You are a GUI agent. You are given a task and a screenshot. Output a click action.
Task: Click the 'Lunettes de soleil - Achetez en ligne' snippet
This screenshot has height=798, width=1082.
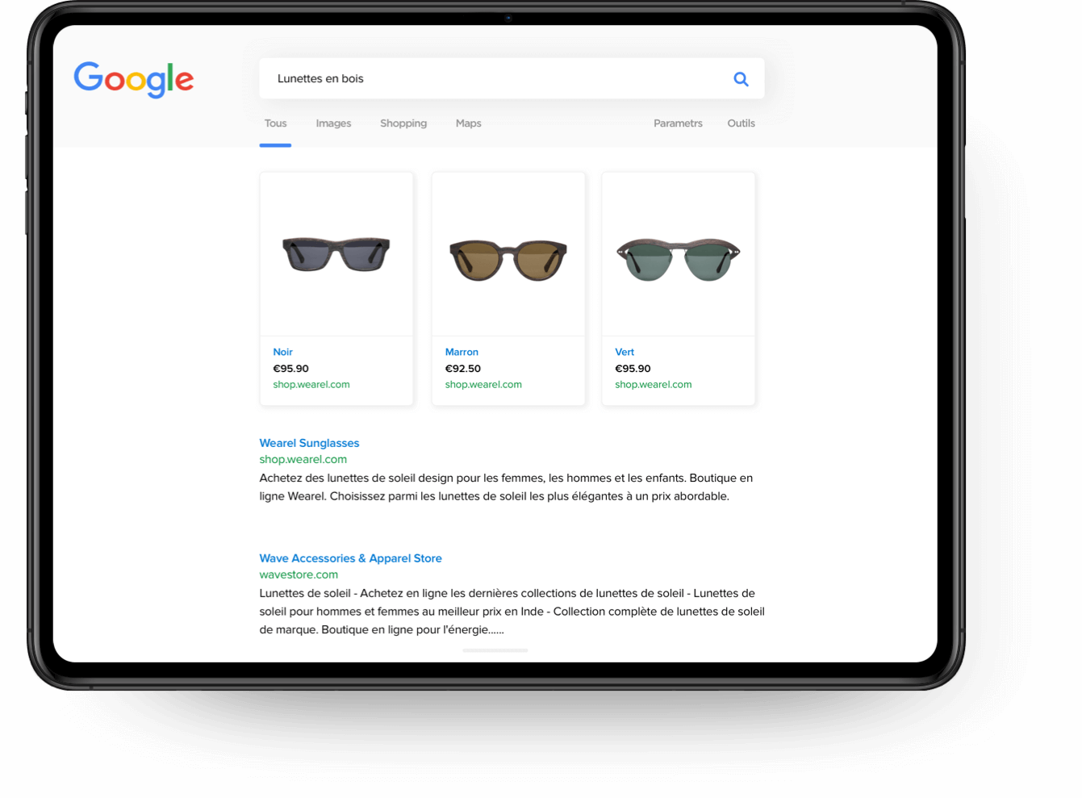click(x=512, y=612)
